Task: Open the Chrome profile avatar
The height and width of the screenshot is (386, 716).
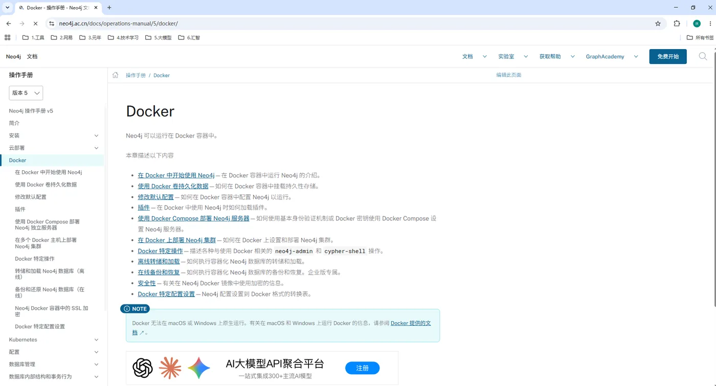Action: [697, 24]
